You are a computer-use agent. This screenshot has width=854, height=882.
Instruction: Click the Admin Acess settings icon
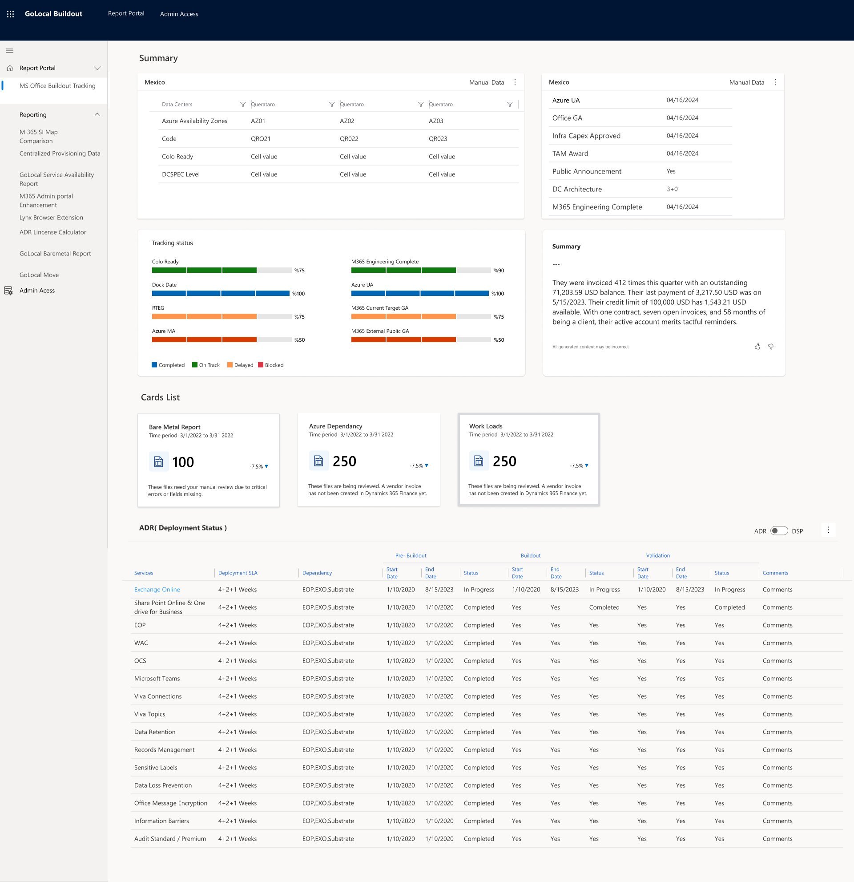click(8, 291)
